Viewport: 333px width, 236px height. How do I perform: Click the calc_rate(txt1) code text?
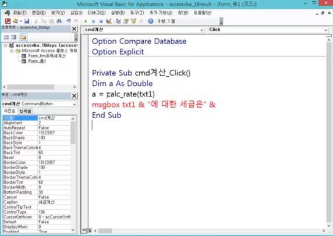pos(130,94)
